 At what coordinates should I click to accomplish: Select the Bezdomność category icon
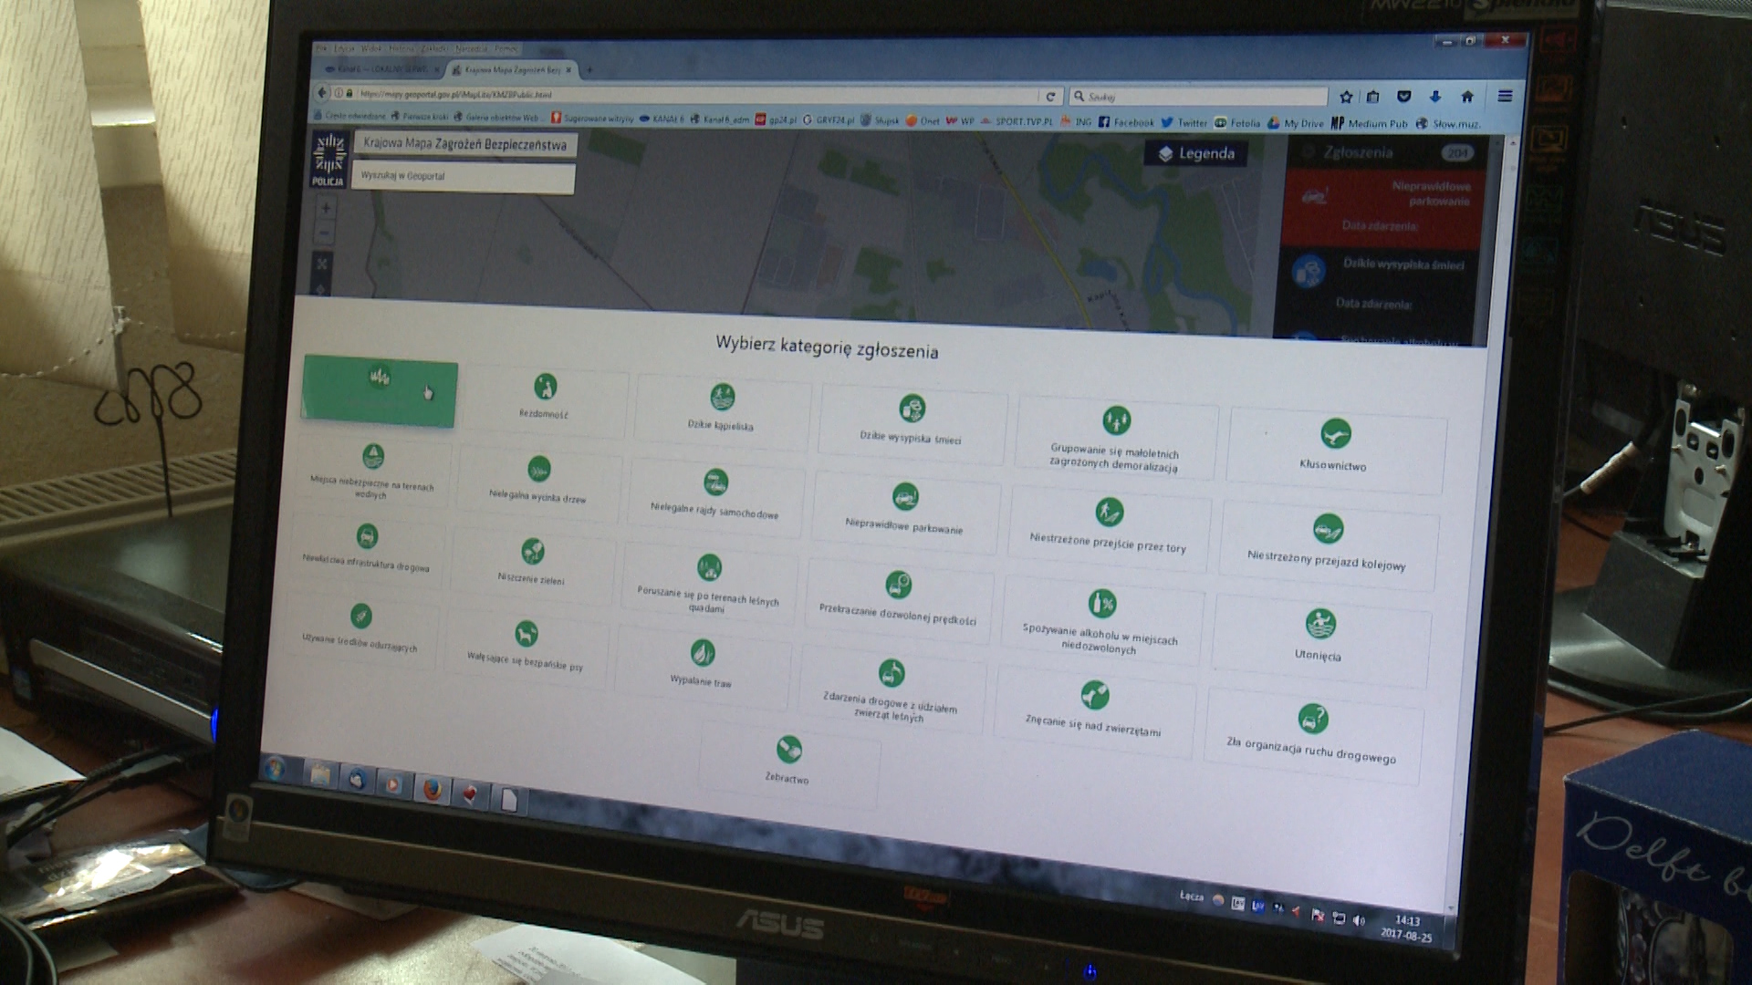coord(546,387)
